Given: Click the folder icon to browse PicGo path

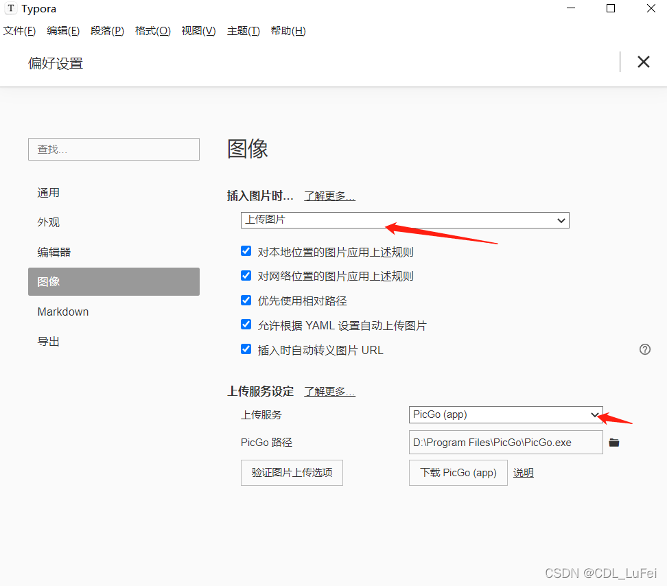Looking at the screenshot, I should tap(614, 443).
